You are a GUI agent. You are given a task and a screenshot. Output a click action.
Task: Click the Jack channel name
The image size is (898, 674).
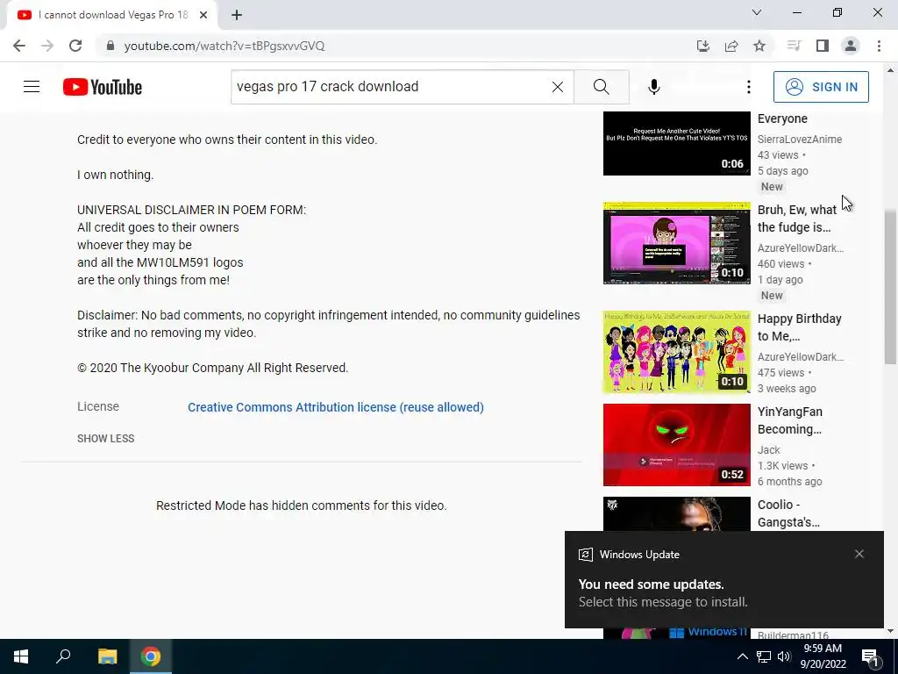(x=768, y=450)
